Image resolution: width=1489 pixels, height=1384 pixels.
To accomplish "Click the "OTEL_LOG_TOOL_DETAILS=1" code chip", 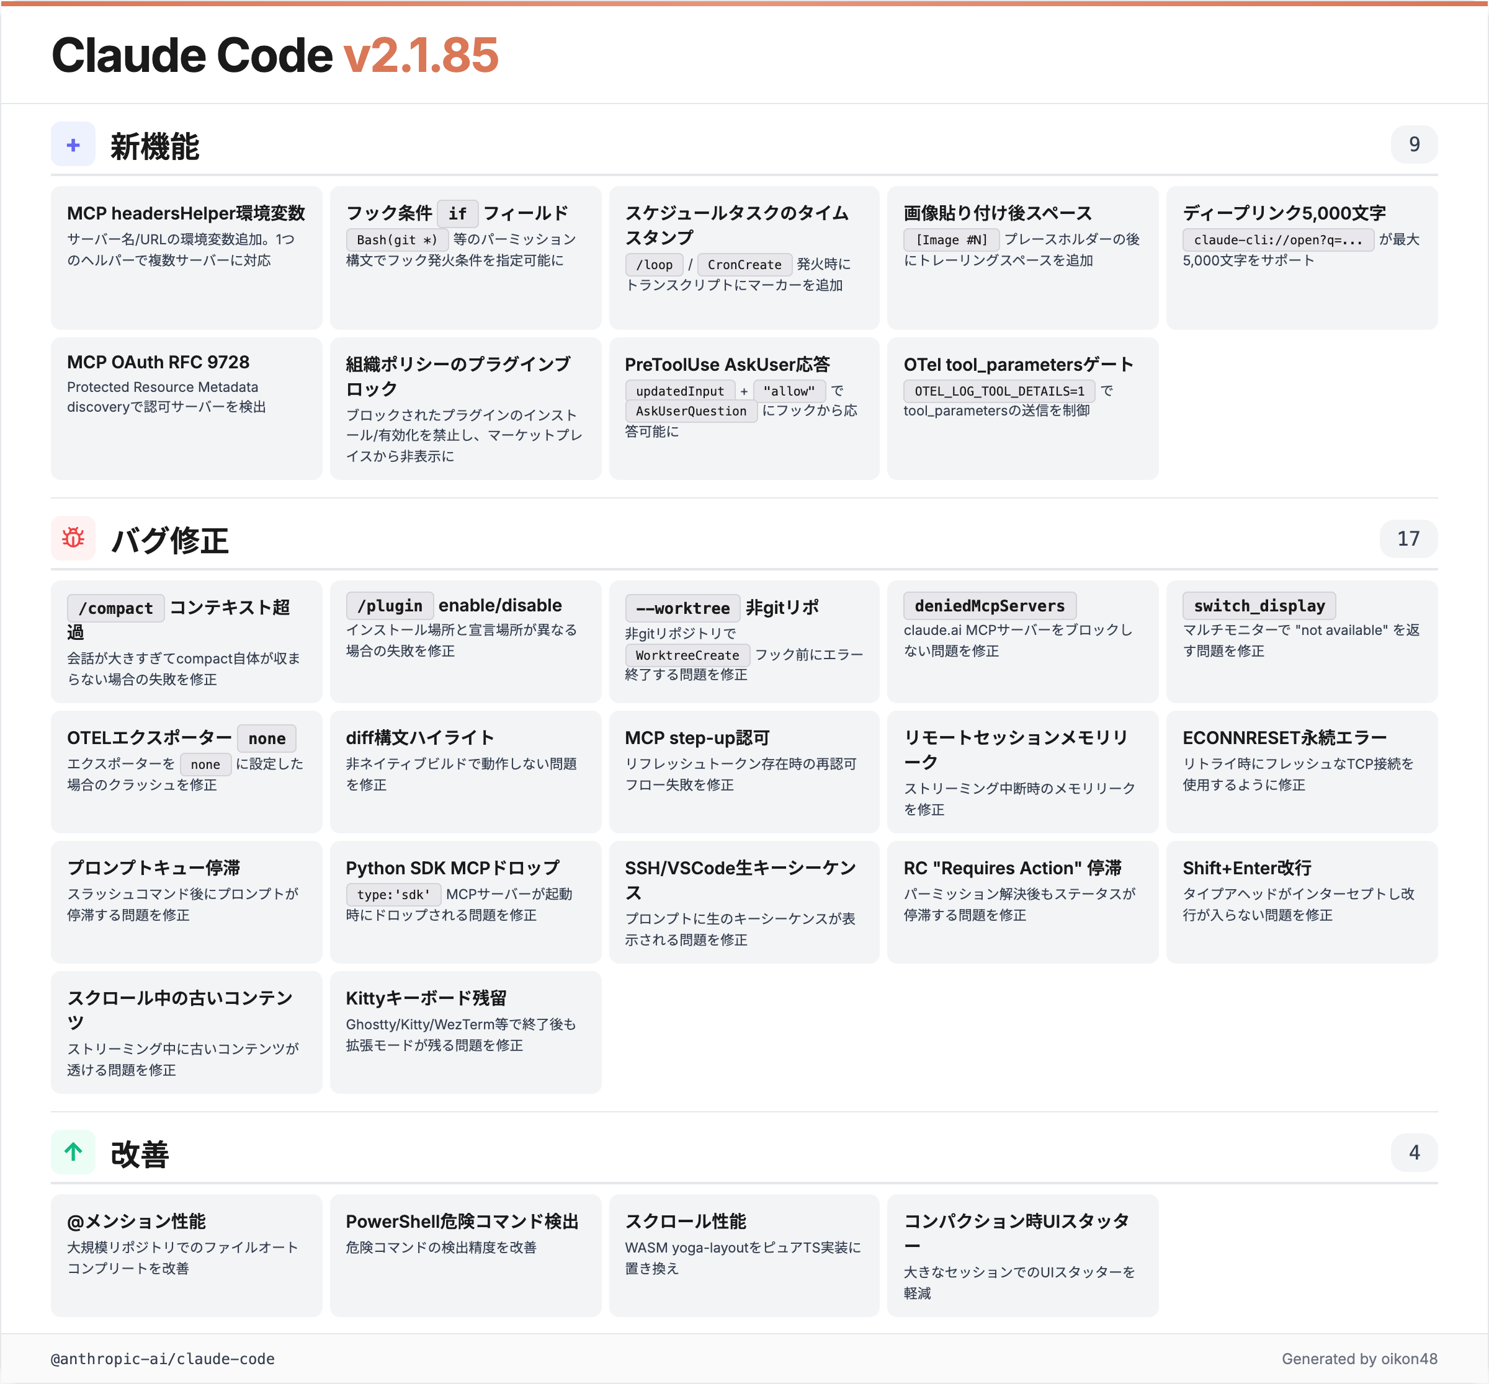I will coord(999,391).
